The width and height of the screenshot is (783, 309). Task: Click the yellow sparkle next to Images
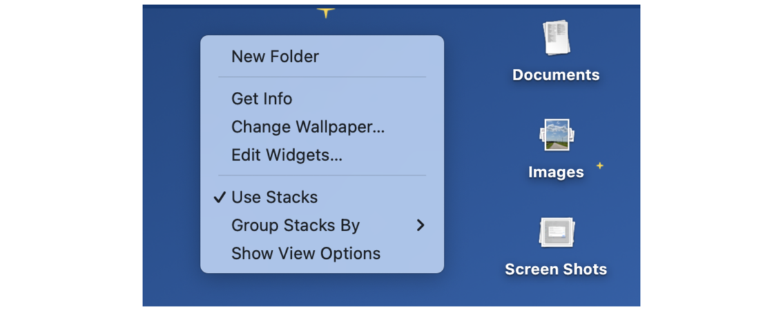point(599,166)
